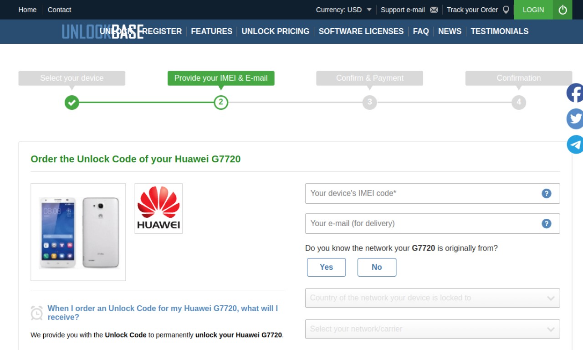Click the Confirm & Payment step label
Viewport: 583px width, 350px height.
(370, 78)
